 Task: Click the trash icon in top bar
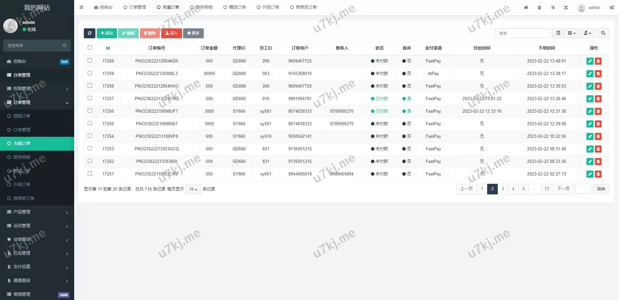tap(539, 7)
